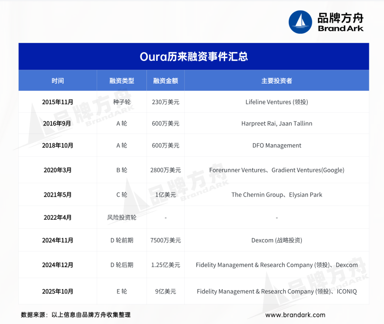384x324 pixels.
Task: Click the D 轮前期 funding type cell
Action: click(122, 240)
